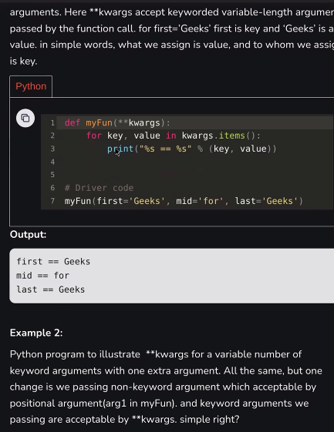Copy the code with the clipboard icon
The image size is (334, 432).
point(25,118)
